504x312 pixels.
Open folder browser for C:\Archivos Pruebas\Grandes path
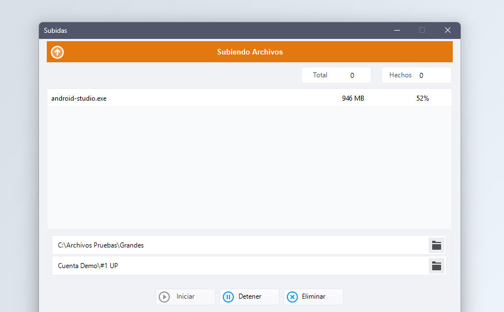point(437,245)
